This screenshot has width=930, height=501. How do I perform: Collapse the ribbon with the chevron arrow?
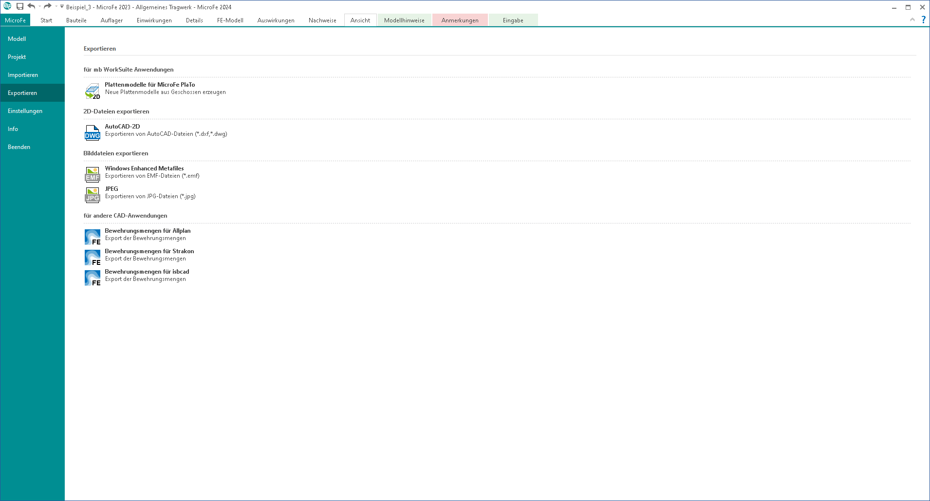pos(912,19)
